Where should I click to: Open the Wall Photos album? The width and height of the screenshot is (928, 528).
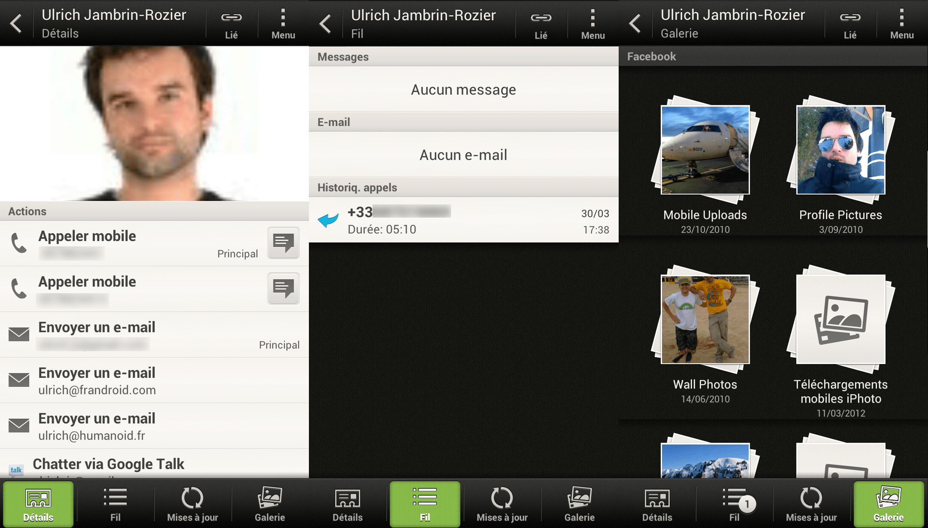(x=705, y=320)
